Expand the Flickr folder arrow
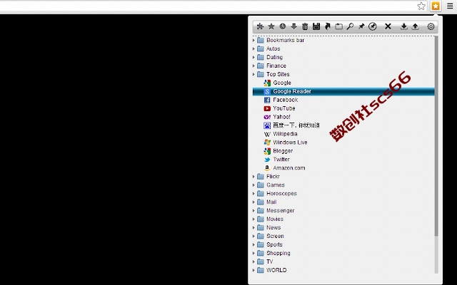Image resolution: width=457 pixels, height=285 pixels. tap(253, 177)
